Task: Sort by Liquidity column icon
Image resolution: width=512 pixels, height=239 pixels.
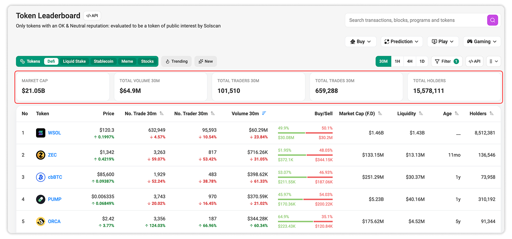Action: pos(421,113)
